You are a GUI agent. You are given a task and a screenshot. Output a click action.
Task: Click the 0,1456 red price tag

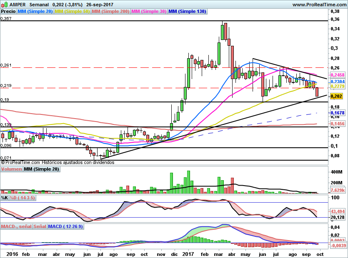(x=338, y=124)
